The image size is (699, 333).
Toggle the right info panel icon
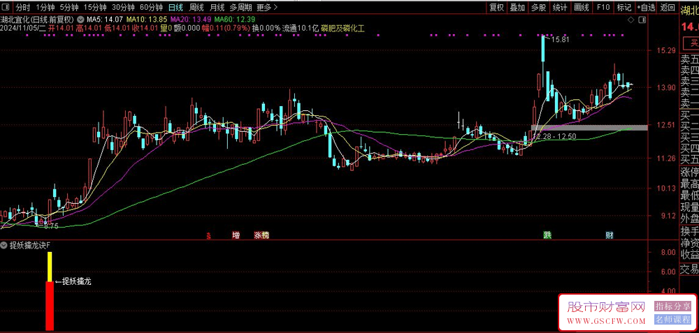tap(642, 20)
